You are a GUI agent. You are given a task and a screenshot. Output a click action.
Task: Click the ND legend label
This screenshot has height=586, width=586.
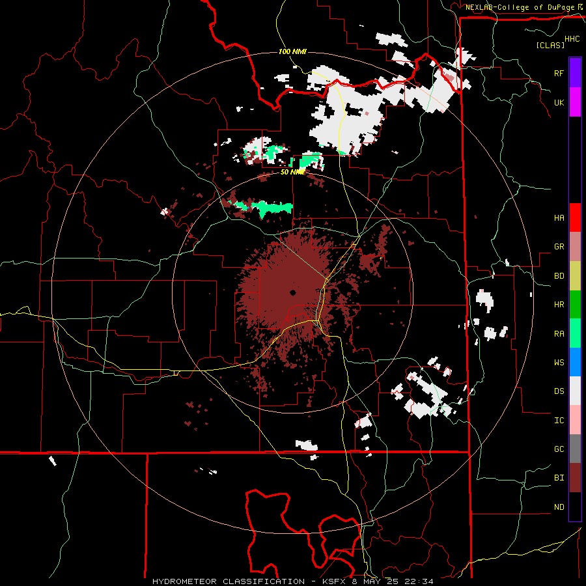click(559, 507)
